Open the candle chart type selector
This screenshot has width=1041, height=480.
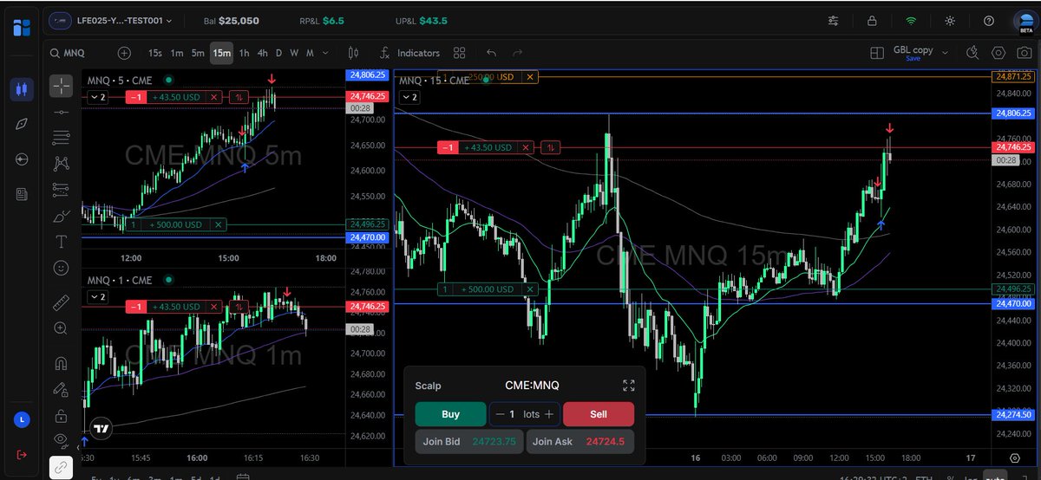[353, 53]
